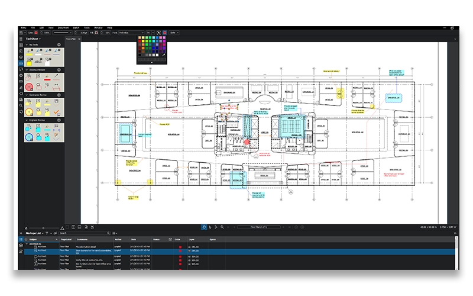Expand the color palette bottom arrow
Image resolution: width=473 pixels, height=296 pixels.
tap(152, 63)
